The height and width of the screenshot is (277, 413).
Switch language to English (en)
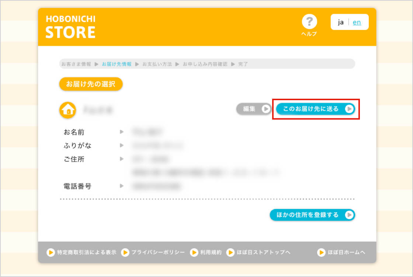[x=357, y=22]
